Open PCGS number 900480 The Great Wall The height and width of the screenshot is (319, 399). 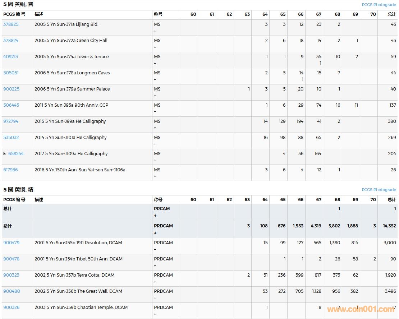12,291
